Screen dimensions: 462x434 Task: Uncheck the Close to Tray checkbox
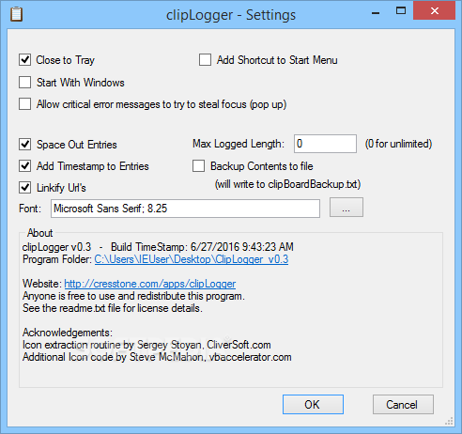point(24,60)
